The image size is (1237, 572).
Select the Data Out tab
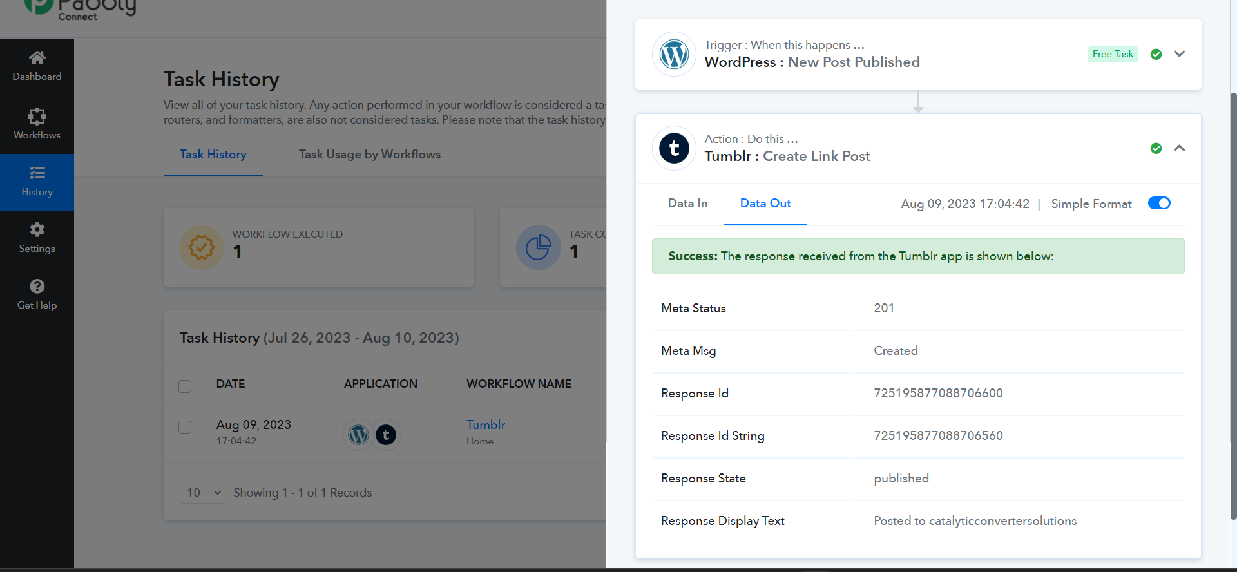(x=765, y=204)
